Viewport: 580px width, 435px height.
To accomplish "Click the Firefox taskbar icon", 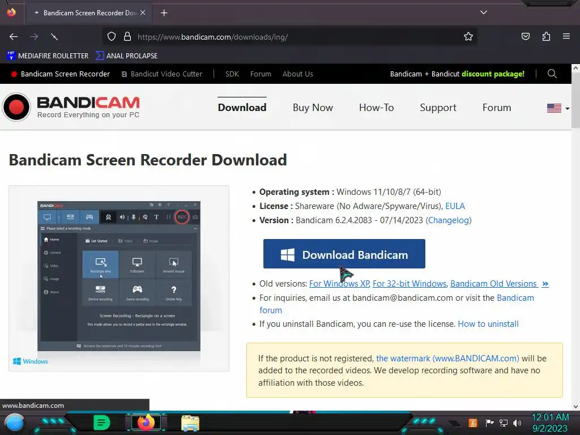I will pos(146,423).
